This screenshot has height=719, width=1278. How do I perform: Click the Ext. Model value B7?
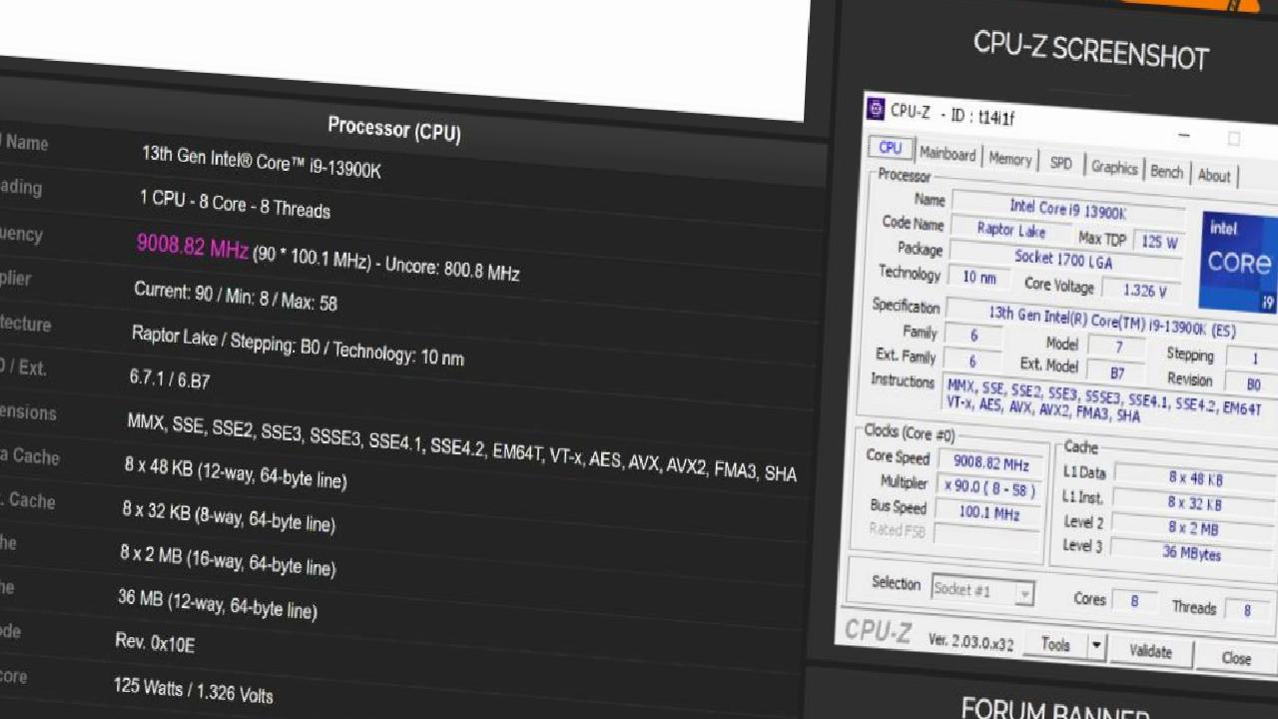click(x=1117, y=372)
